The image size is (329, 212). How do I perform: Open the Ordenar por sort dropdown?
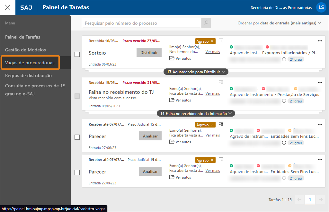279,23
